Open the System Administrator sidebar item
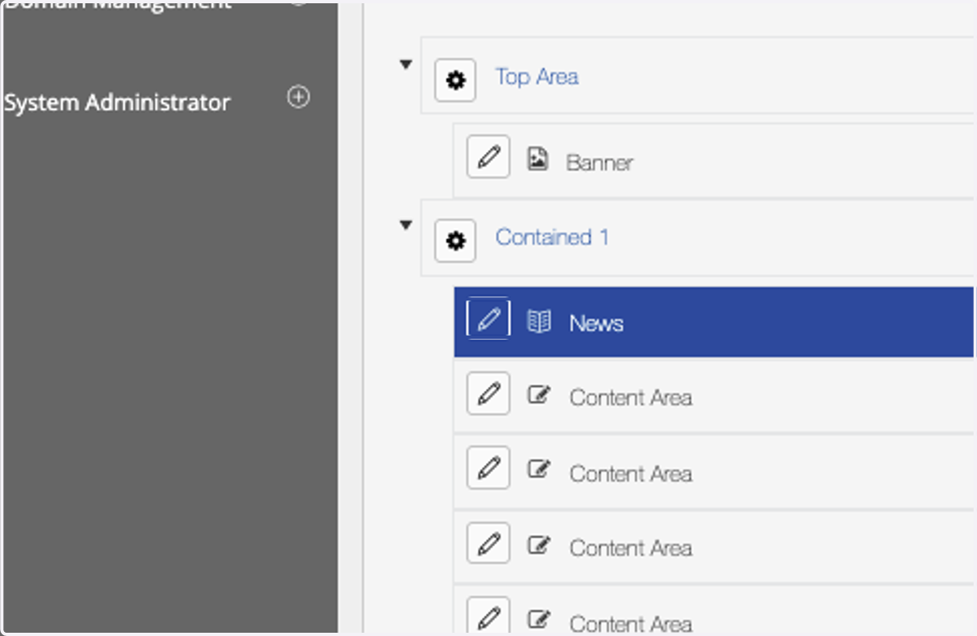 click(x=117, y=103)
